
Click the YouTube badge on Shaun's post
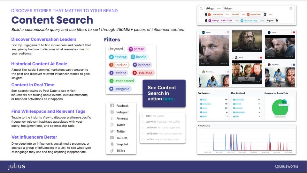point(261,58)
